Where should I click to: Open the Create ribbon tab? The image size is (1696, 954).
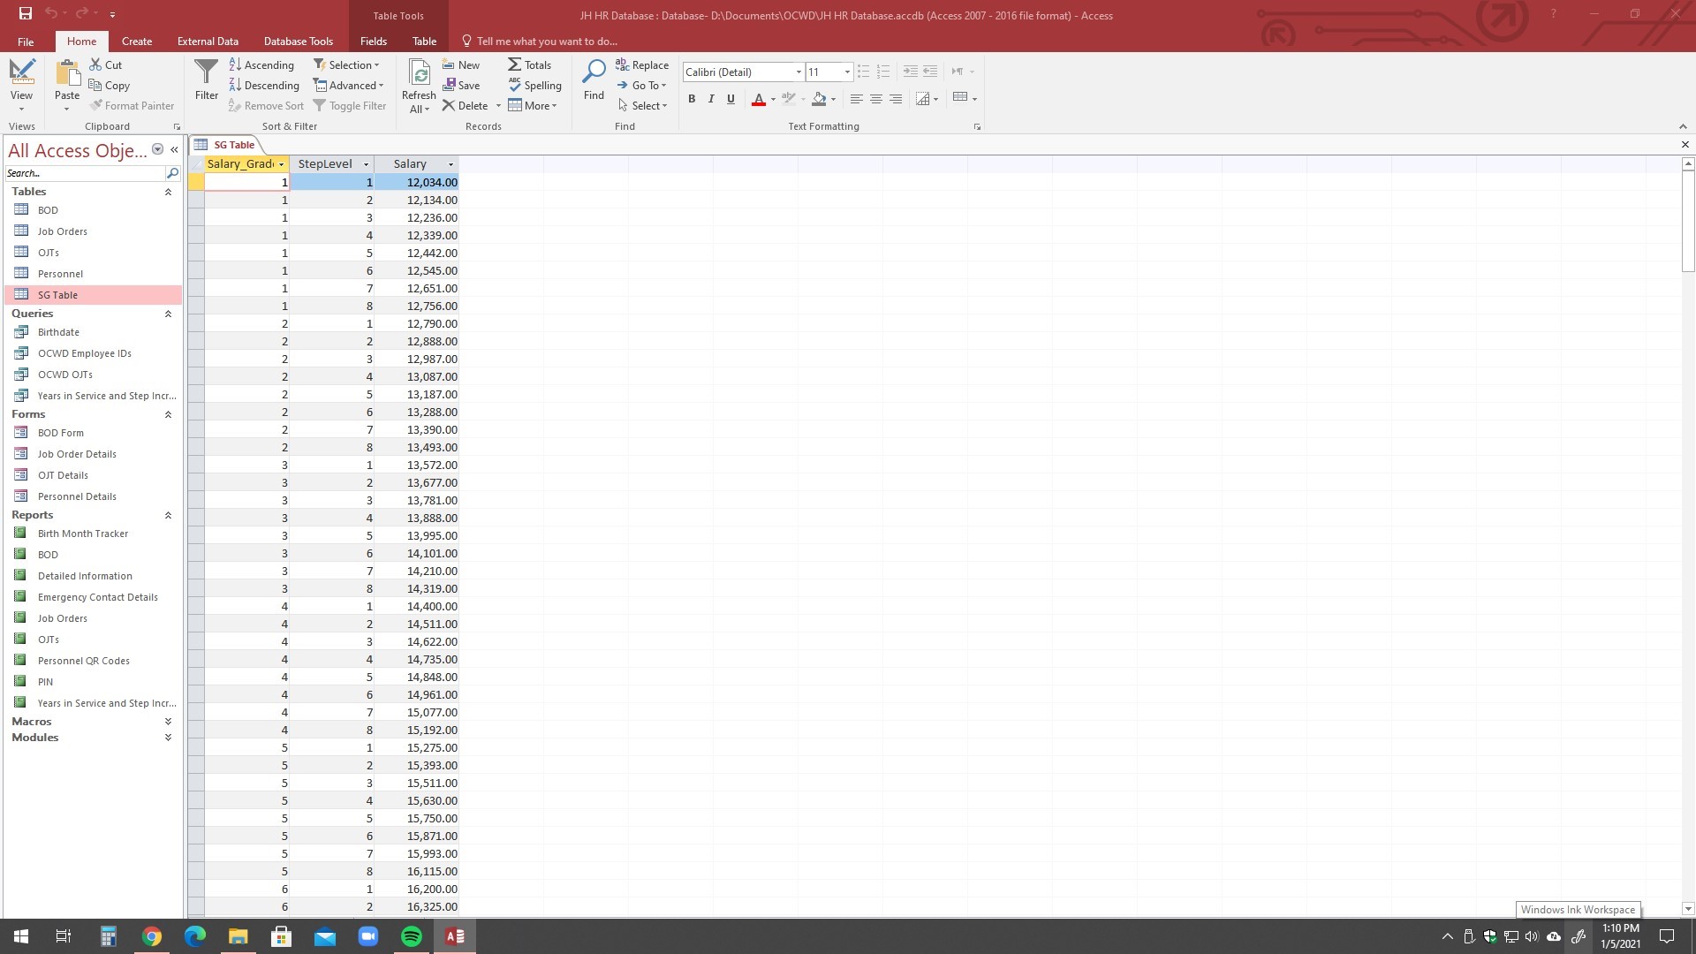pos(136,42)
